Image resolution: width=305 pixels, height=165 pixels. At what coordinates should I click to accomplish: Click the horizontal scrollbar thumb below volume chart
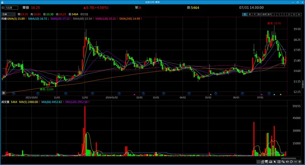(x=289, y=158)
